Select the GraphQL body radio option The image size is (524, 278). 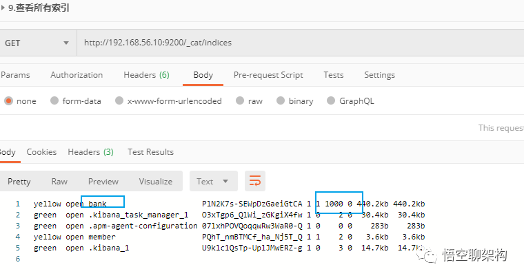coord(330,100)
